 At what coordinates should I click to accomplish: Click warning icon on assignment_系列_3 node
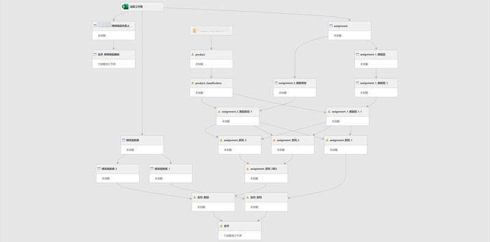[x=221, y=141]
